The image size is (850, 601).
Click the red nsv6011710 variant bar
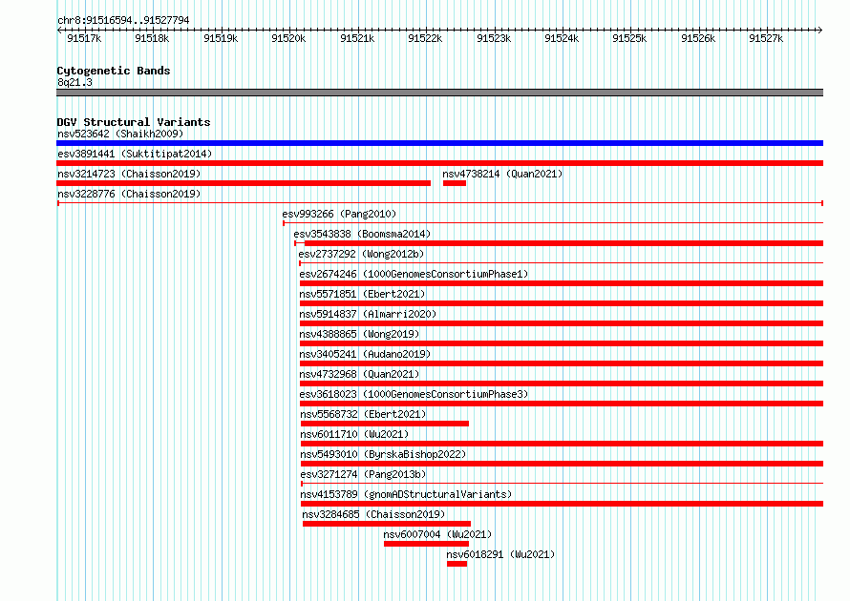click(563, 444)
